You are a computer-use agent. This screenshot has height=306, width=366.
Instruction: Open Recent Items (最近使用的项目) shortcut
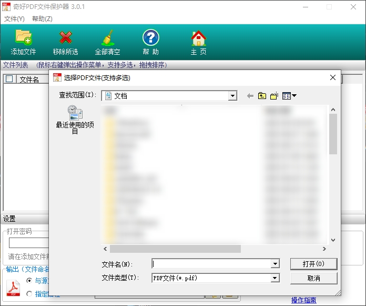coord(75,120)
